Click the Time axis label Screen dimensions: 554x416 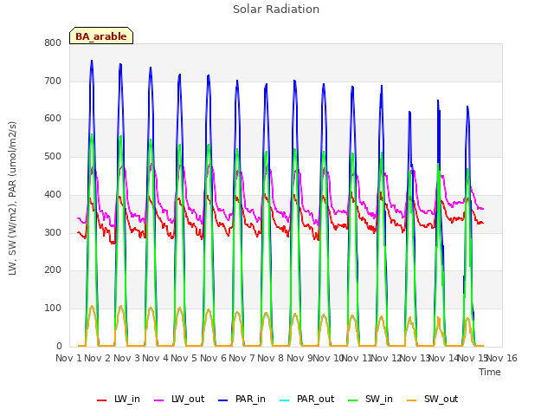click(x=490, y=372)
